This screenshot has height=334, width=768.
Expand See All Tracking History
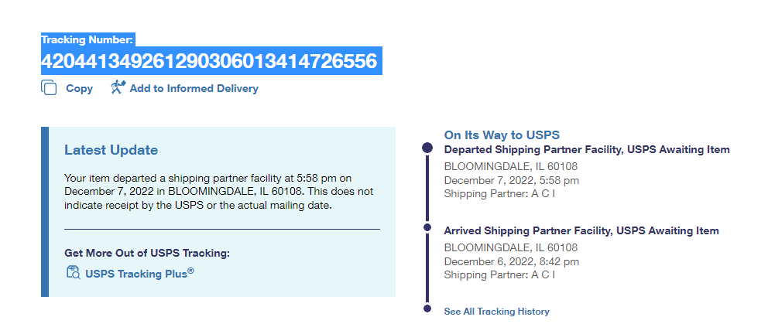point(496,312)
